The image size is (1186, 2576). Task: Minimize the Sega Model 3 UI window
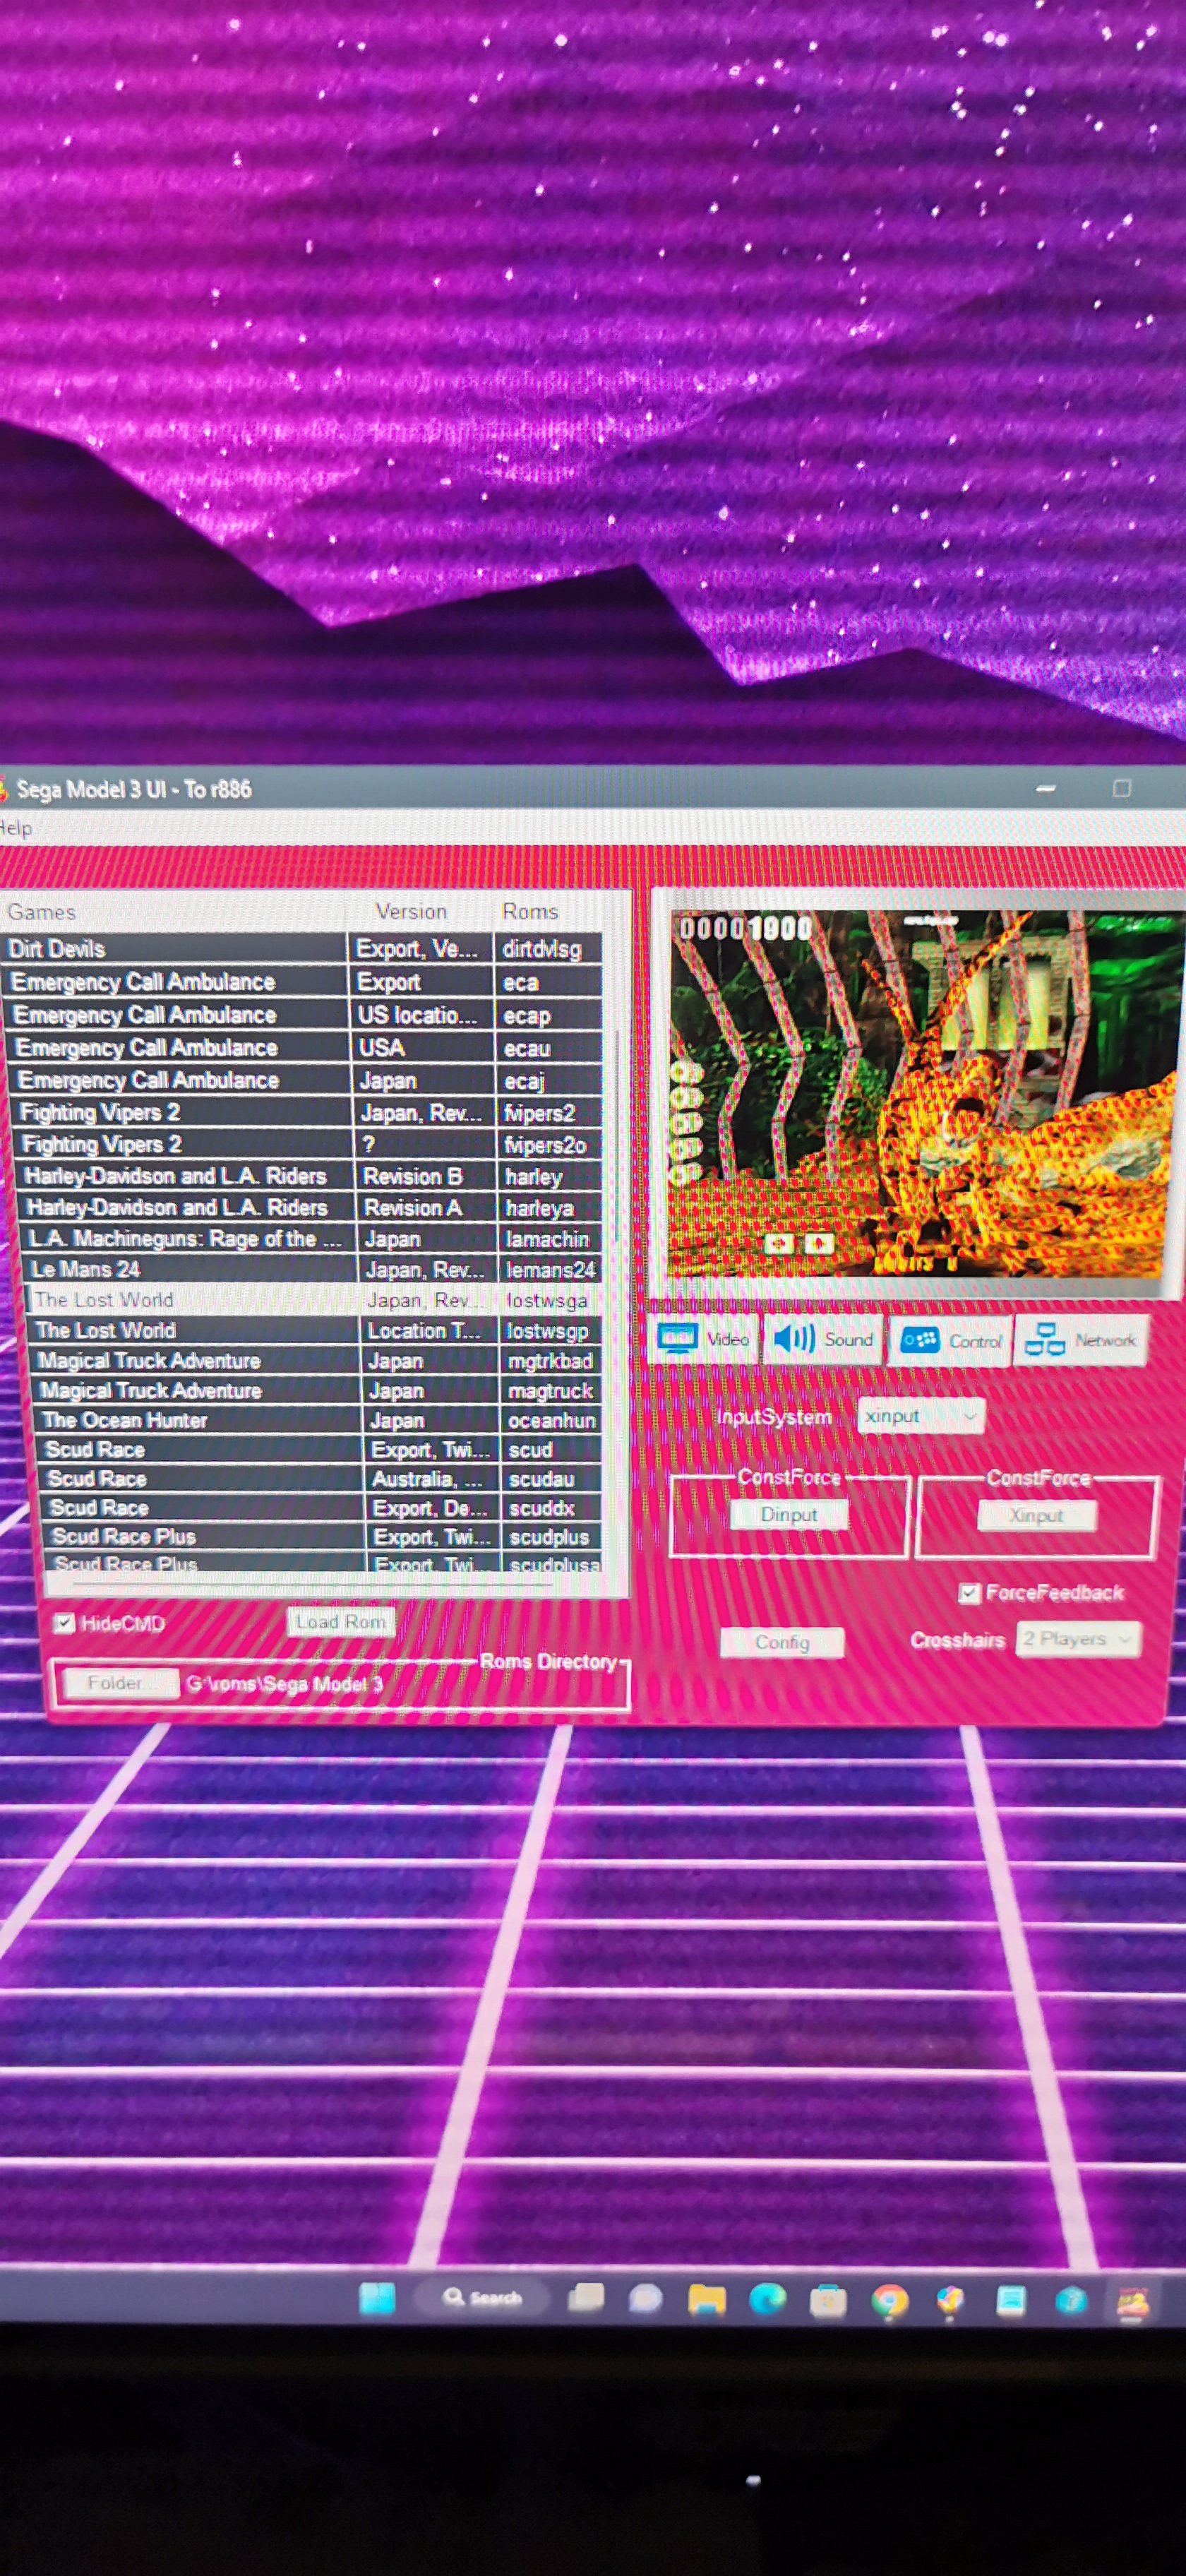(1046, 789)
